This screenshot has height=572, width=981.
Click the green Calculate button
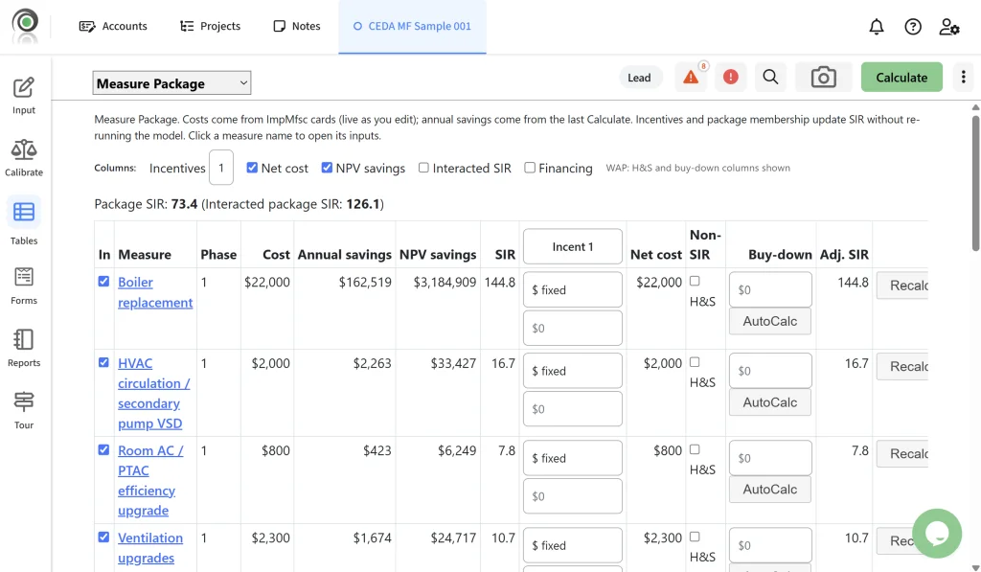coord(901,77)
